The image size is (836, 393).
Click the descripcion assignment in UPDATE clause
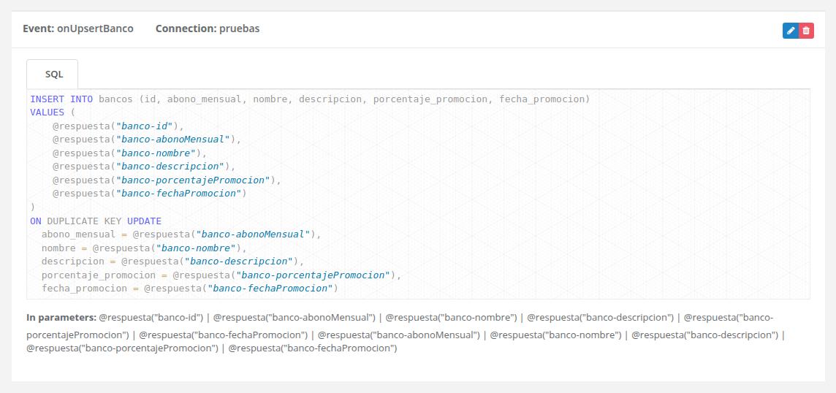[172, 262]
